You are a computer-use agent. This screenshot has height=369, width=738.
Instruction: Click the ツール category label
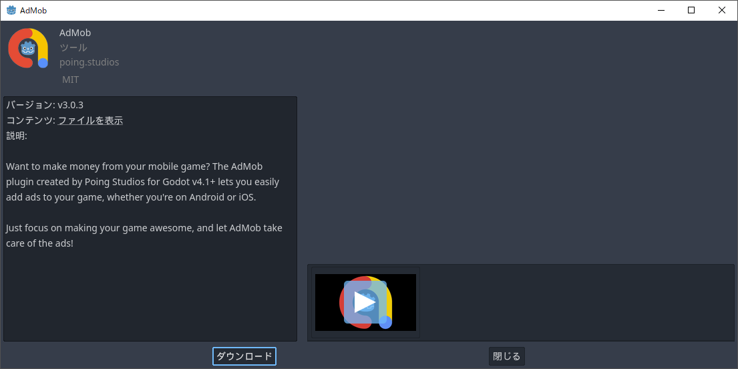73,47
